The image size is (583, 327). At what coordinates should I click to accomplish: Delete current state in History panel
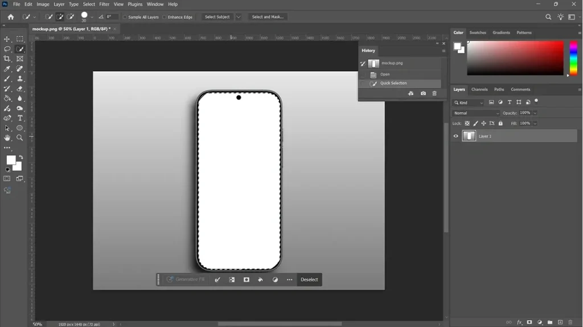click(x=434, y=93)
